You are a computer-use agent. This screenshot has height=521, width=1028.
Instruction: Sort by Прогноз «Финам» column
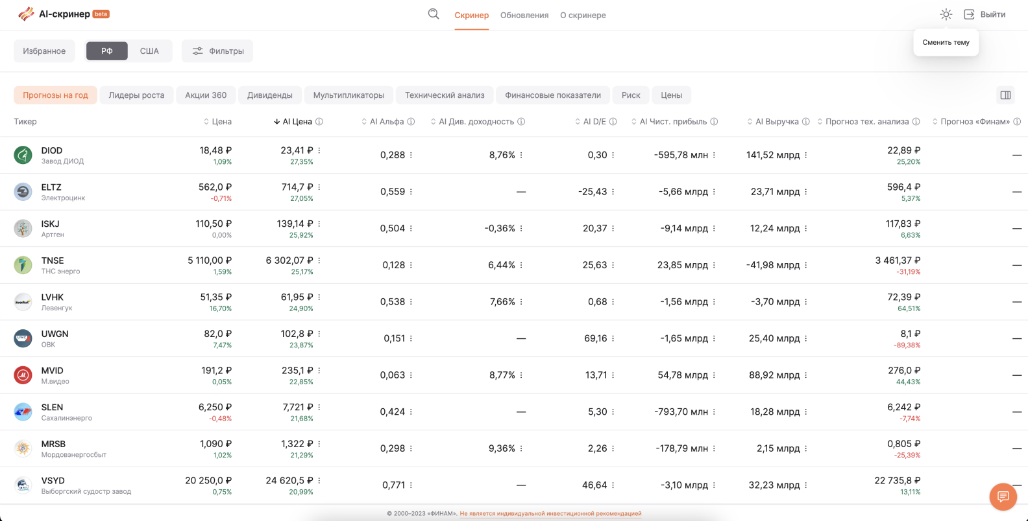[971, 122]
